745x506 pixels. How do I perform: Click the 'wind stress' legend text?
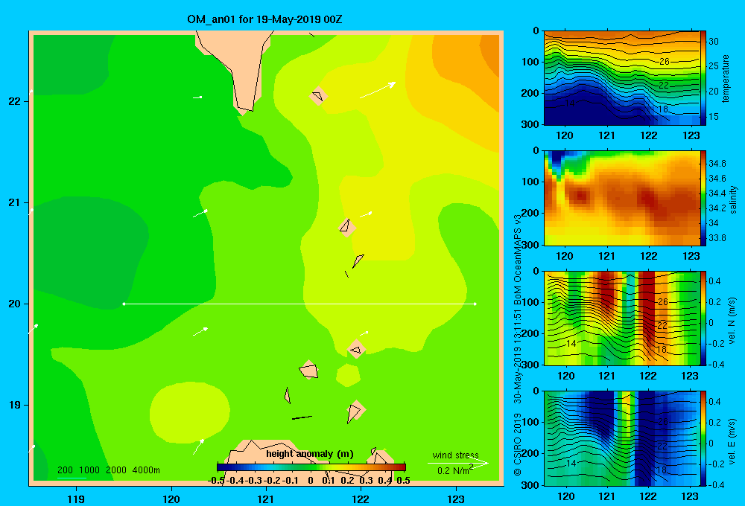coord(456,455)
